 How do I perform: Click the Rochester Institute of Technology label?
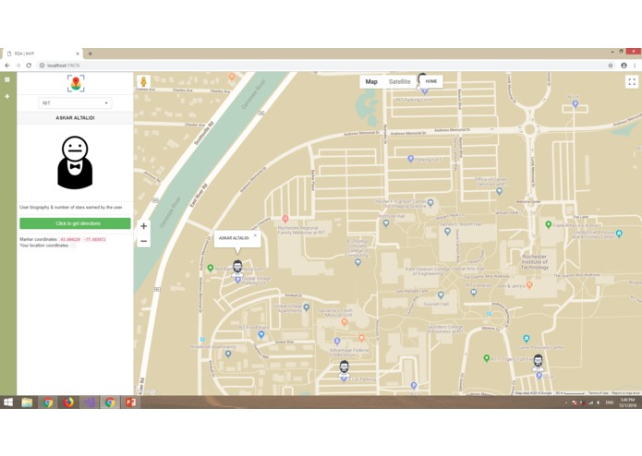click(x=534, y=262)
